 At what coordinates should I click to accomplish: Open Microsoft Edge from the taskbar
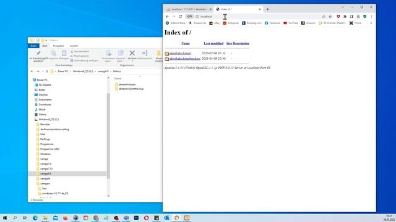tap(35, 218)
